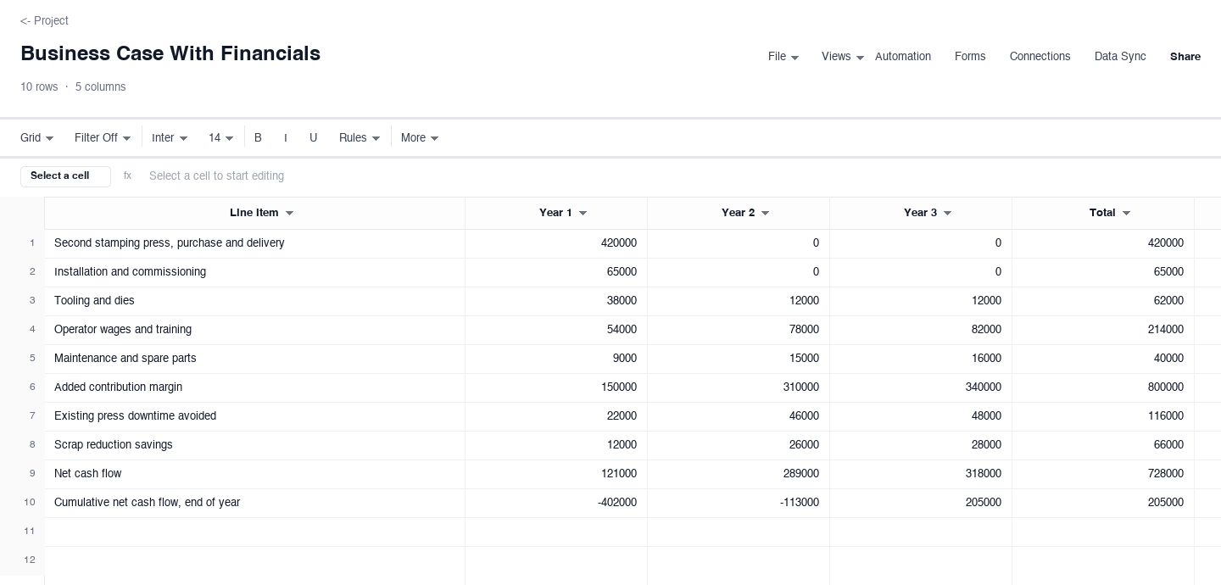
Task: Select cell 'Existing press downtime avoided'
Action: click(254, 416)
